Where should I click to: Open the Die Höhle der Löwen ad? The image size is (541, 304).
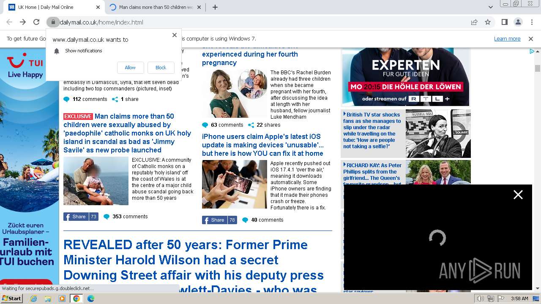(406, 77)
